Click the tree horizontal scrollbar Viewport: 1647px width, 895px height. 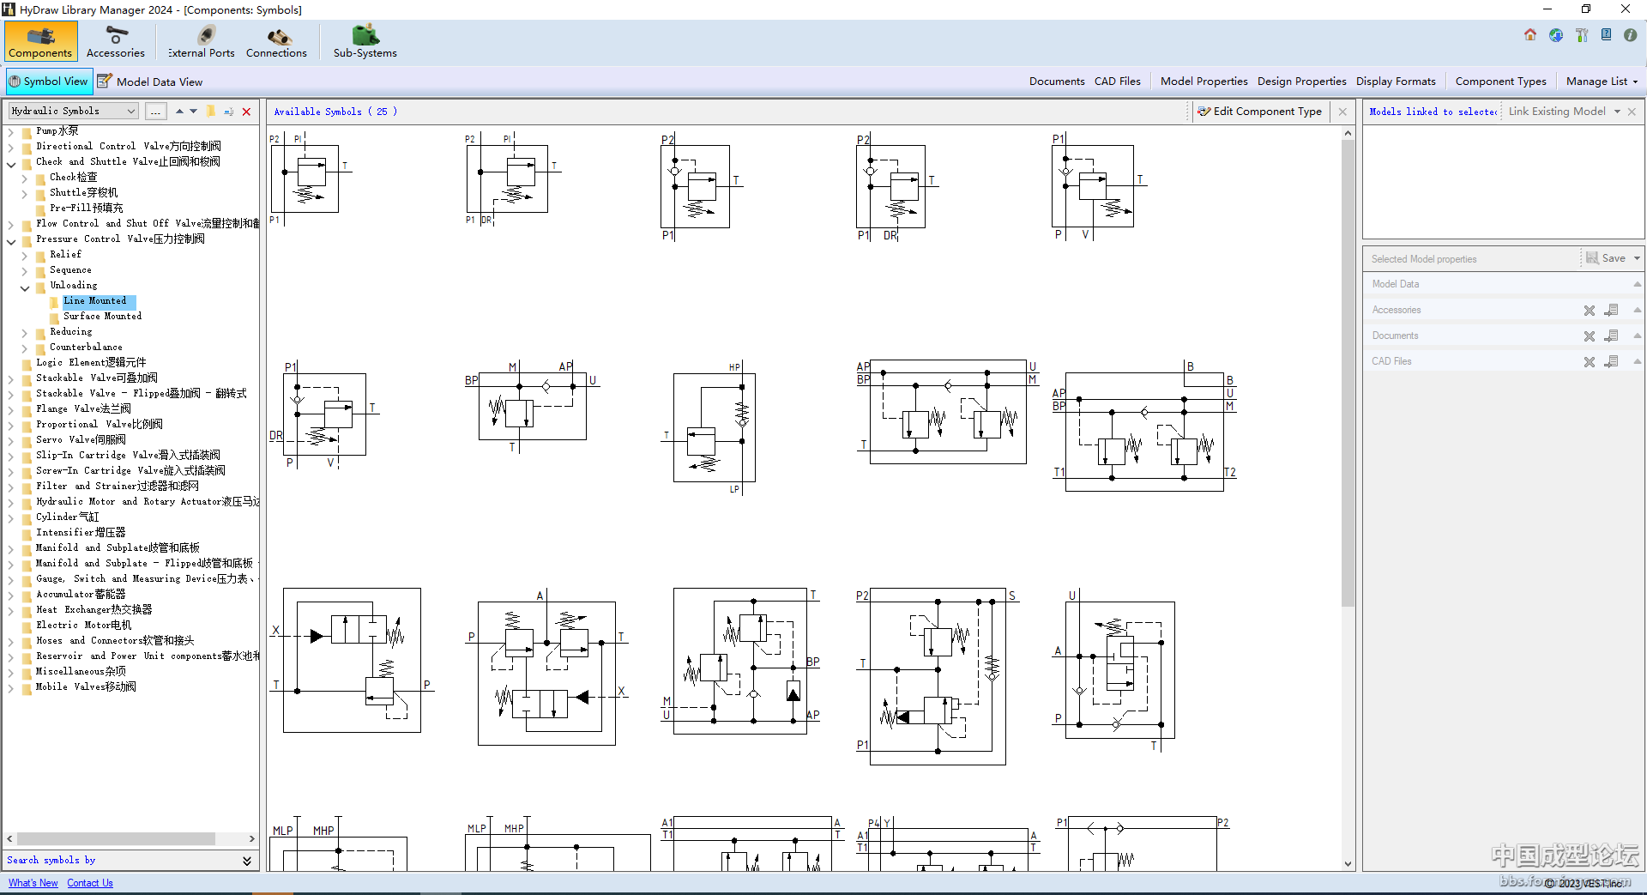click(116, 838)
